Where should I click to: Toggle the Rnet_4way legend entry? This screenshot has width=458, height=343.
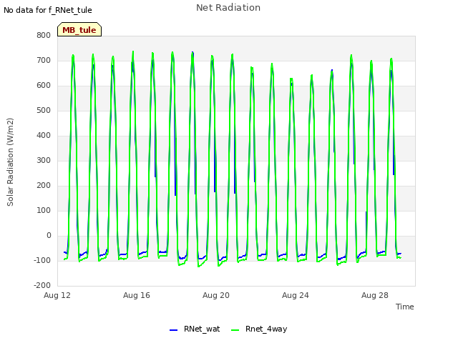259,329
